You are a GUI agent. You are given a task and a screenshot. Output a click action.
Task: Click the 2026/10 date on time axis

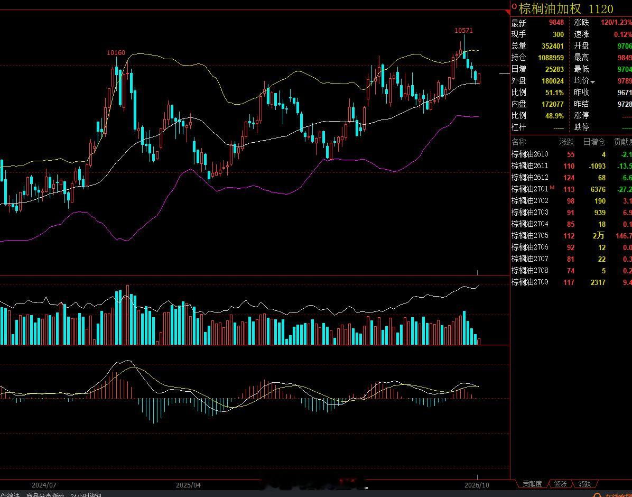tap(477, 485)
